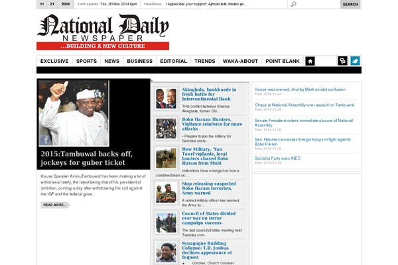The width and height of the screenshot is (398, 265).
Task: Click the 'House Speaker AminuTambuwal' summary paragraph
Action: pyautogui.click(x=93, y=185)
